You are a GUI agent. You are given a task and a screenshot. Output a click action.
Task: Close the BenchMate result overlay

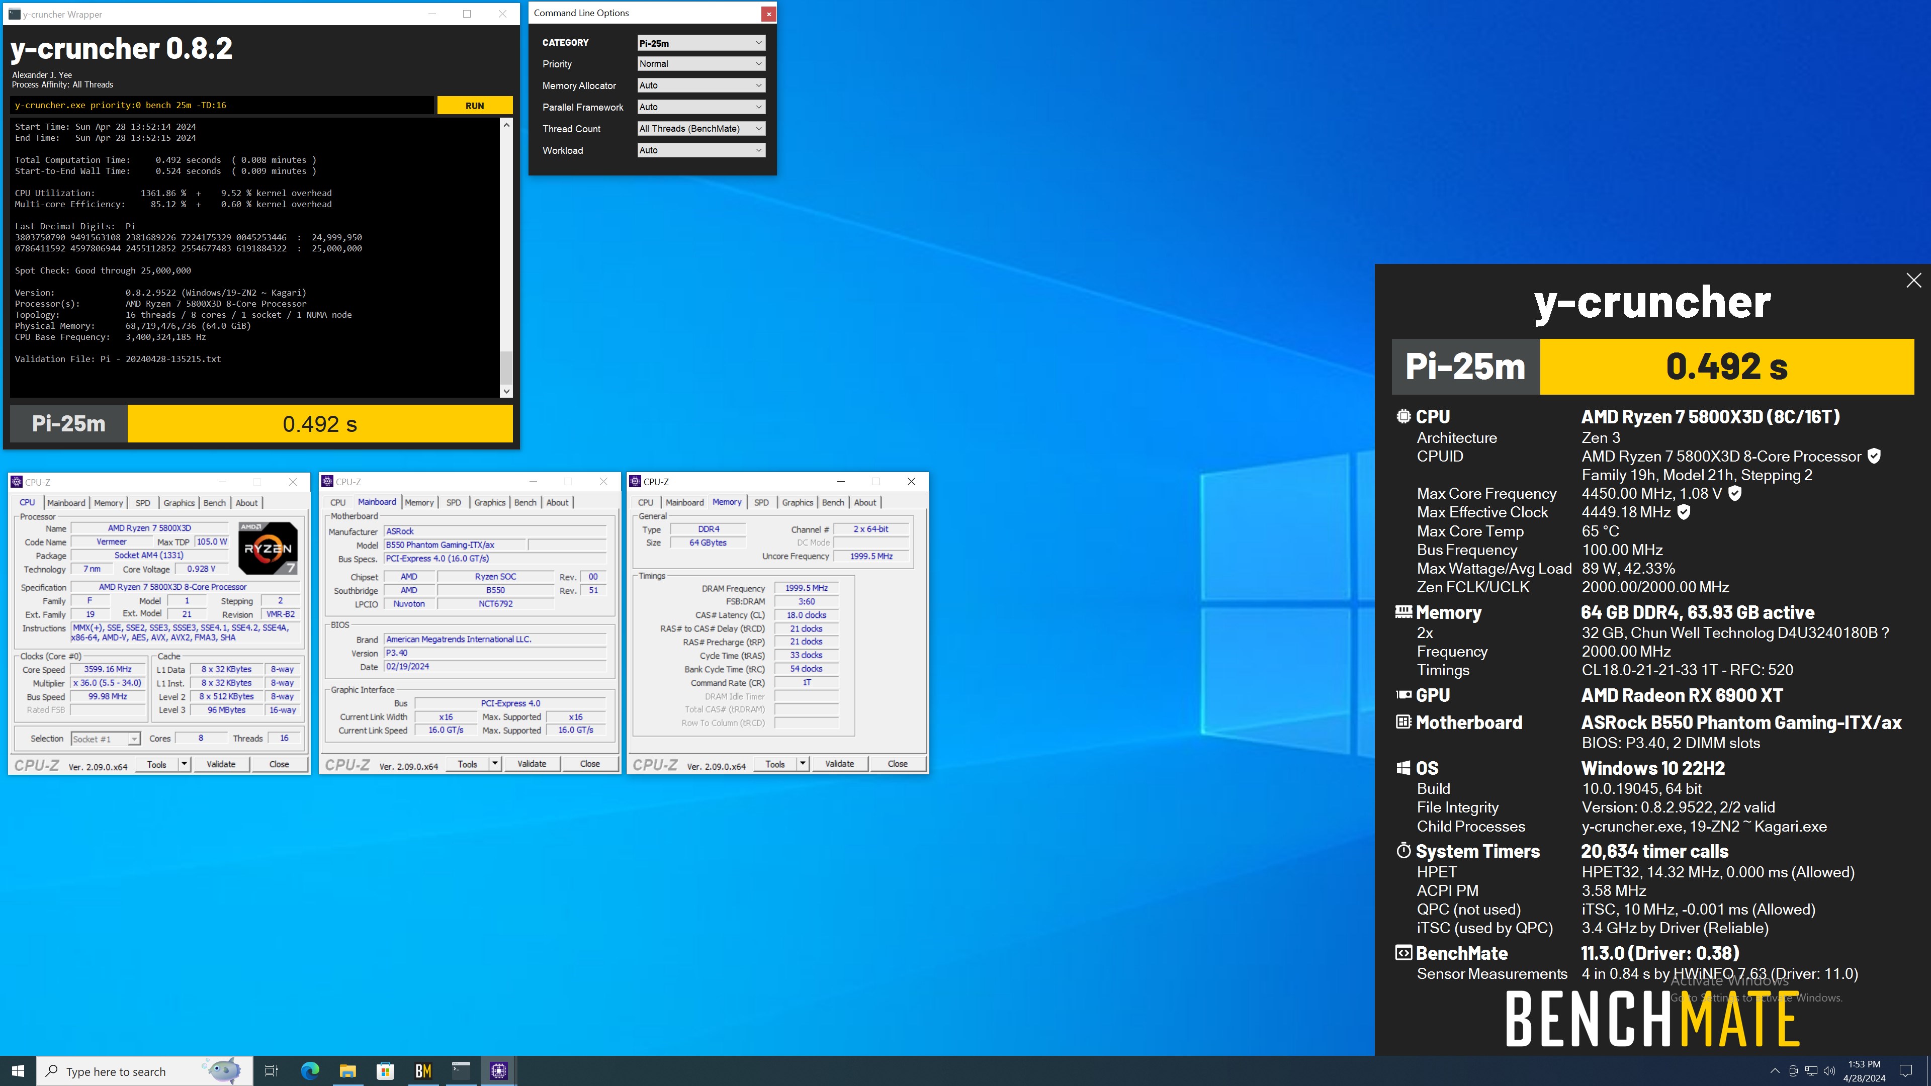pos(1914,281)
